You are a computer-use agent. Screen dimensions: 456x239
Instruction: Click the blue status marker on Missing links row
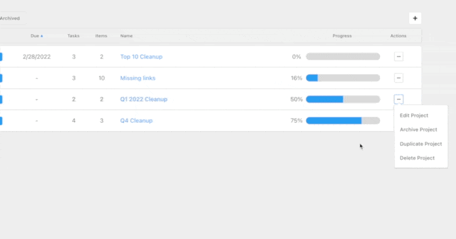[1, 78]
